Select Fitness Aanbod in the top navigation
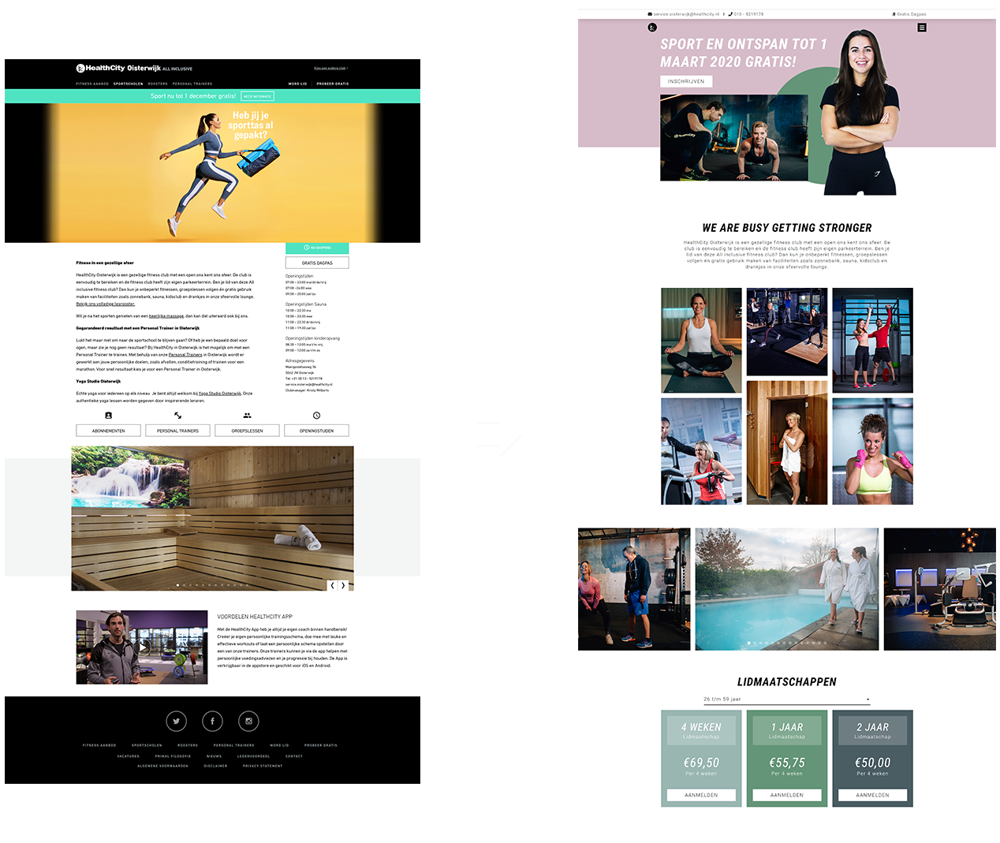 point(92,84)
